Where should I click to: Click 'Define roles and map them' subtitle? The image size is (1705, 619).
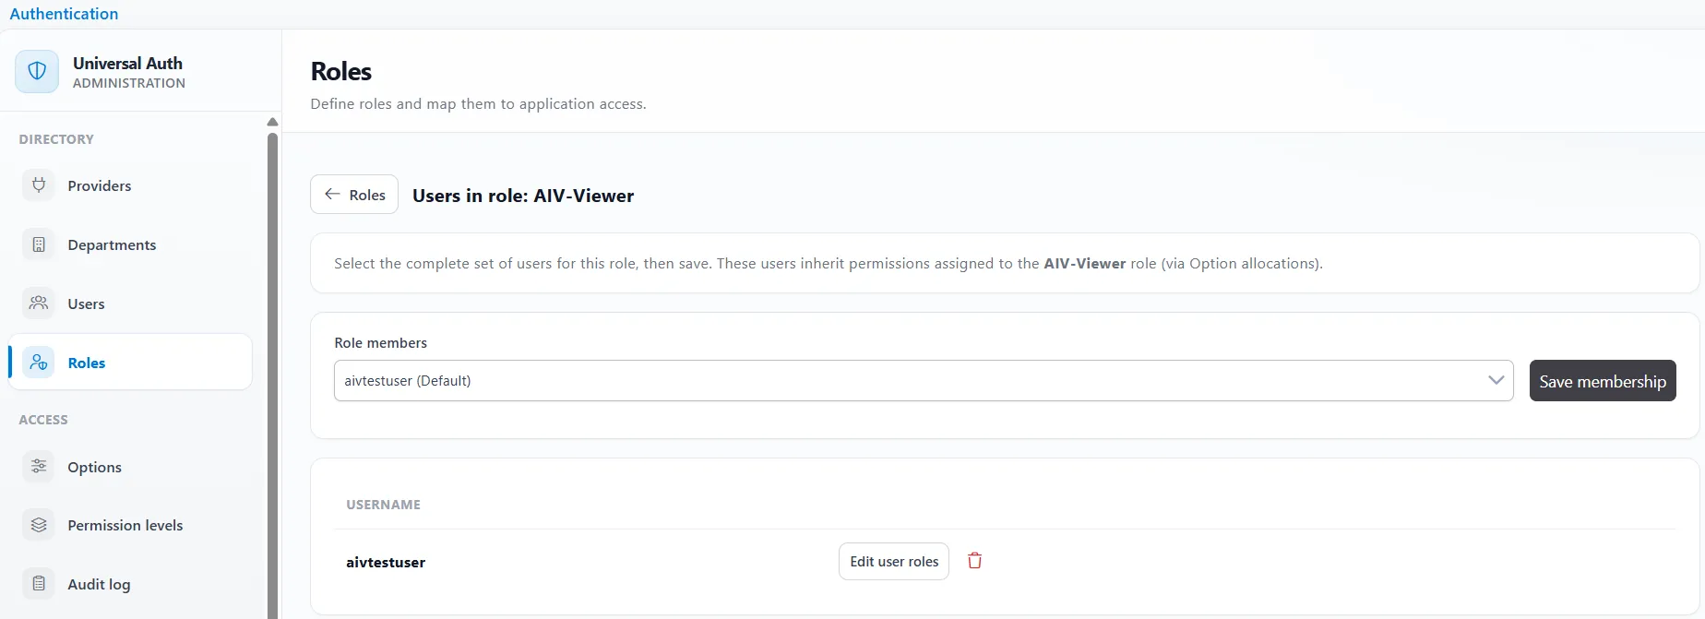478,104
